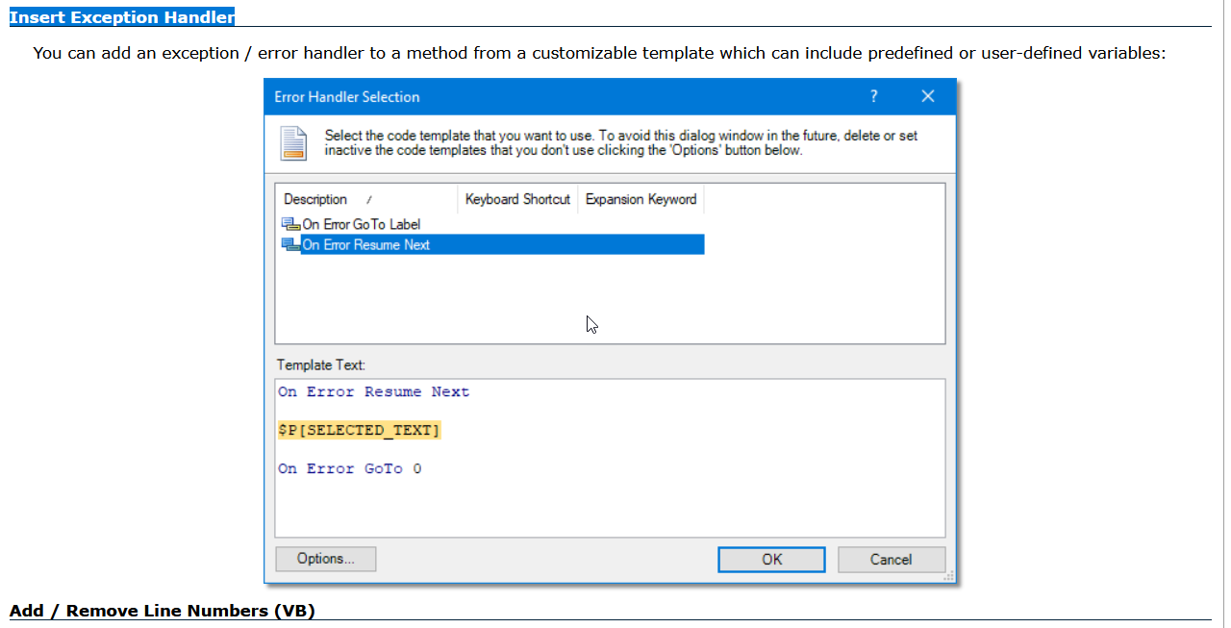The height and width of the screenshot is (628, 1231).
Task: Close the Error Handler Selection dialog
Action: pos(927,96)
